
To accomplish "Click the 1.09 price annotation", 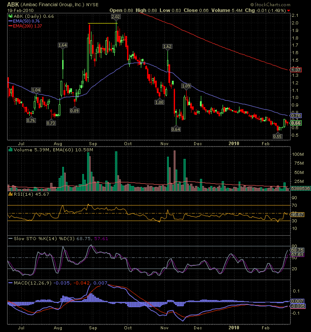I will [186, 86].
